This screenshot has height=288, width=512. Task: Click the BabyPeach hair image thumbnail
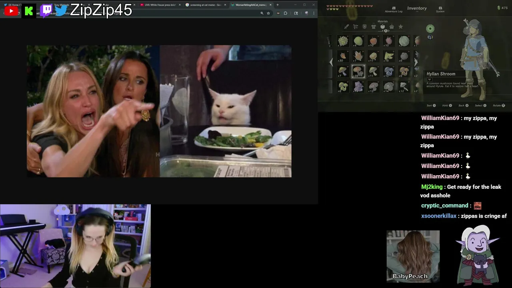(413, 256)
